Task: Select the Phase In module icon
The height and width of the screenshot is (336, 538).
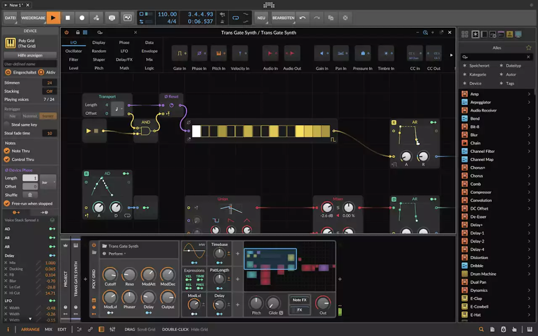Action: [199, 53]
